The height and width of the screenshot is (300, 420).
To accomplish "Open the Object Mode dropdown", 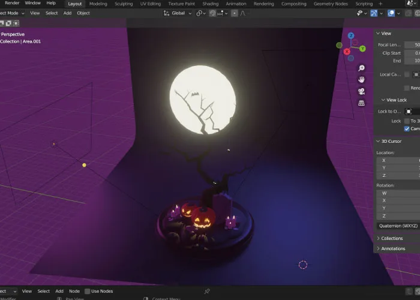I will tap(11, 13).
